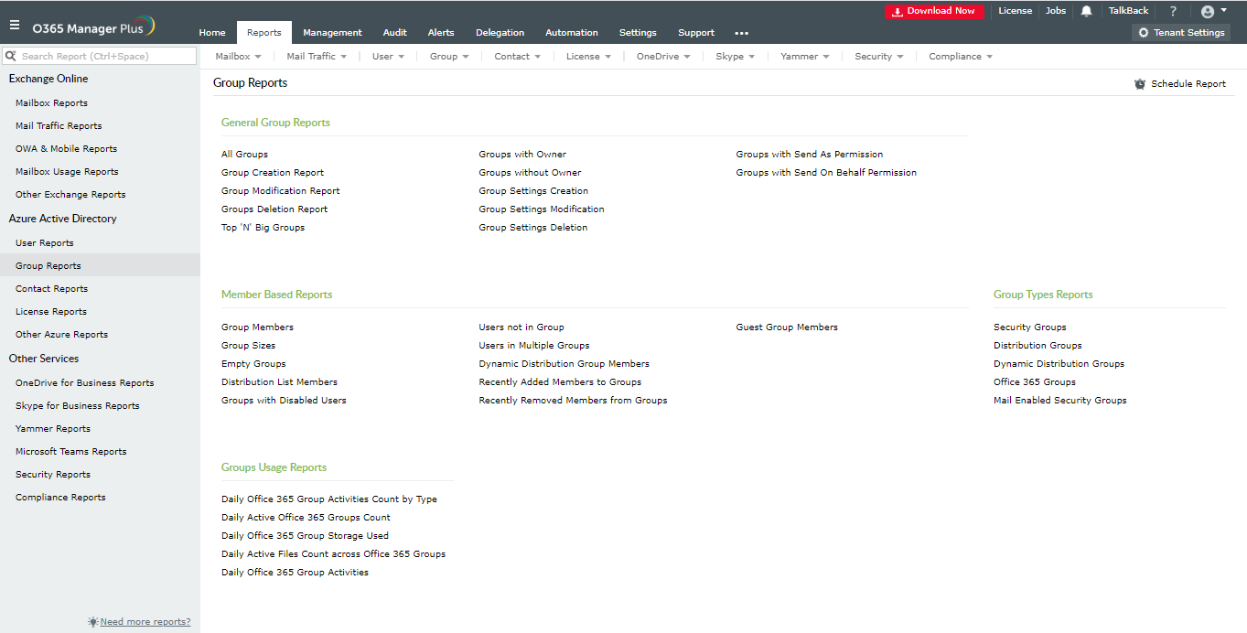Image resolution: width=1247 pixels, height=633 pixels.
Task: Click the more options ellipsis tab
Action: tap(741, 33)
